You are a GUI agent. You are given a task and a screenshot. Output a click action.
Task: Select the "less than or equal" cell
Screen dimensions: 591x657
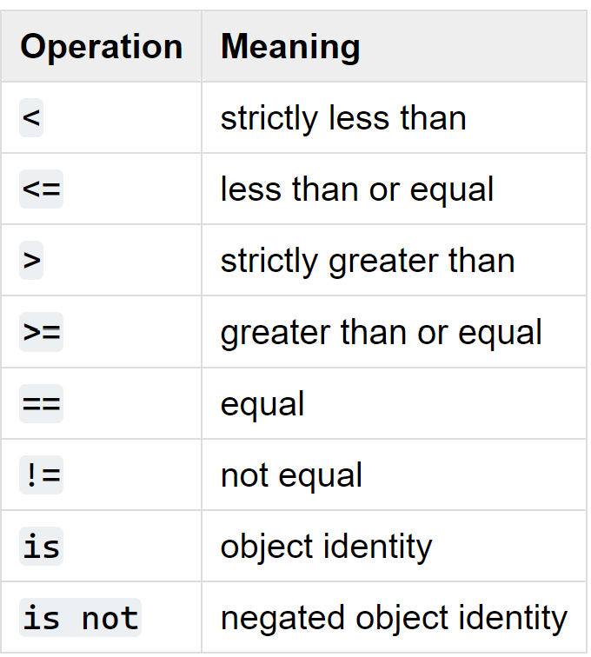tap(357, 189)
